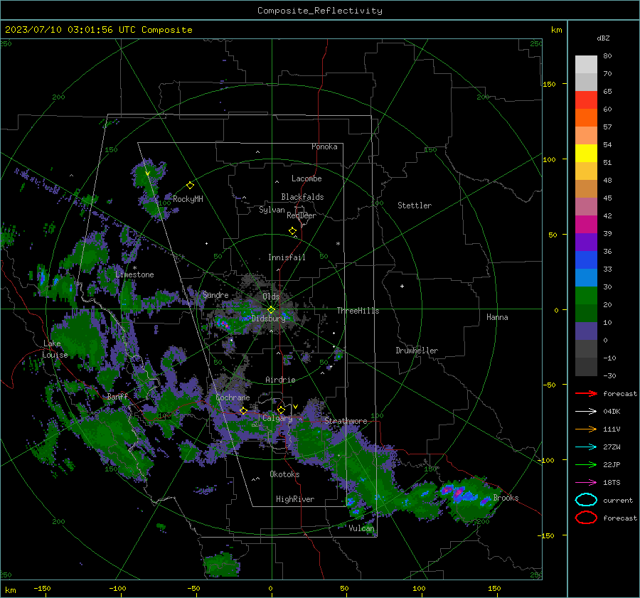
Task: Click the magenta 18TS arrow in legend
Action: click(x=586, y=483)
